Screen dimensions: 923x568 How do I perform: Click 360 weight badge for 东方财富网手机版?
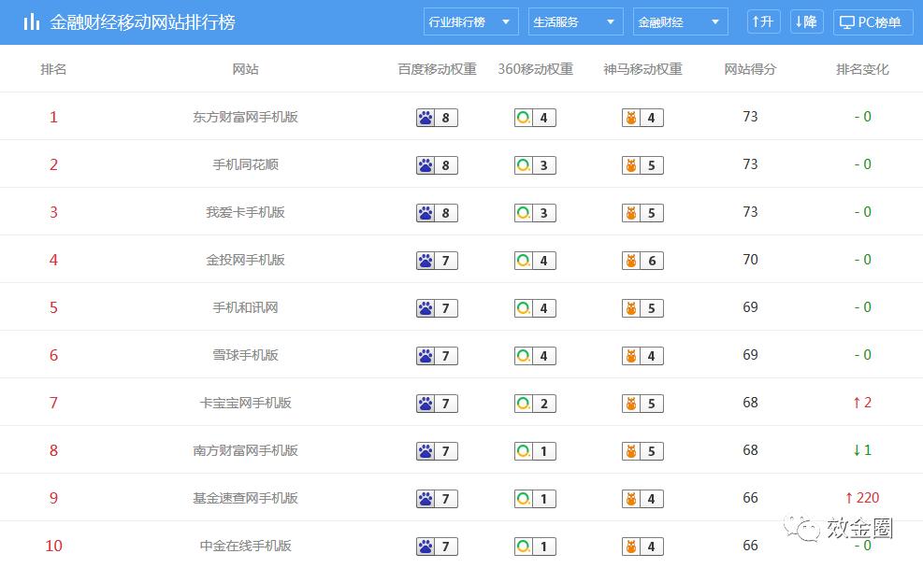pos(535,118)
